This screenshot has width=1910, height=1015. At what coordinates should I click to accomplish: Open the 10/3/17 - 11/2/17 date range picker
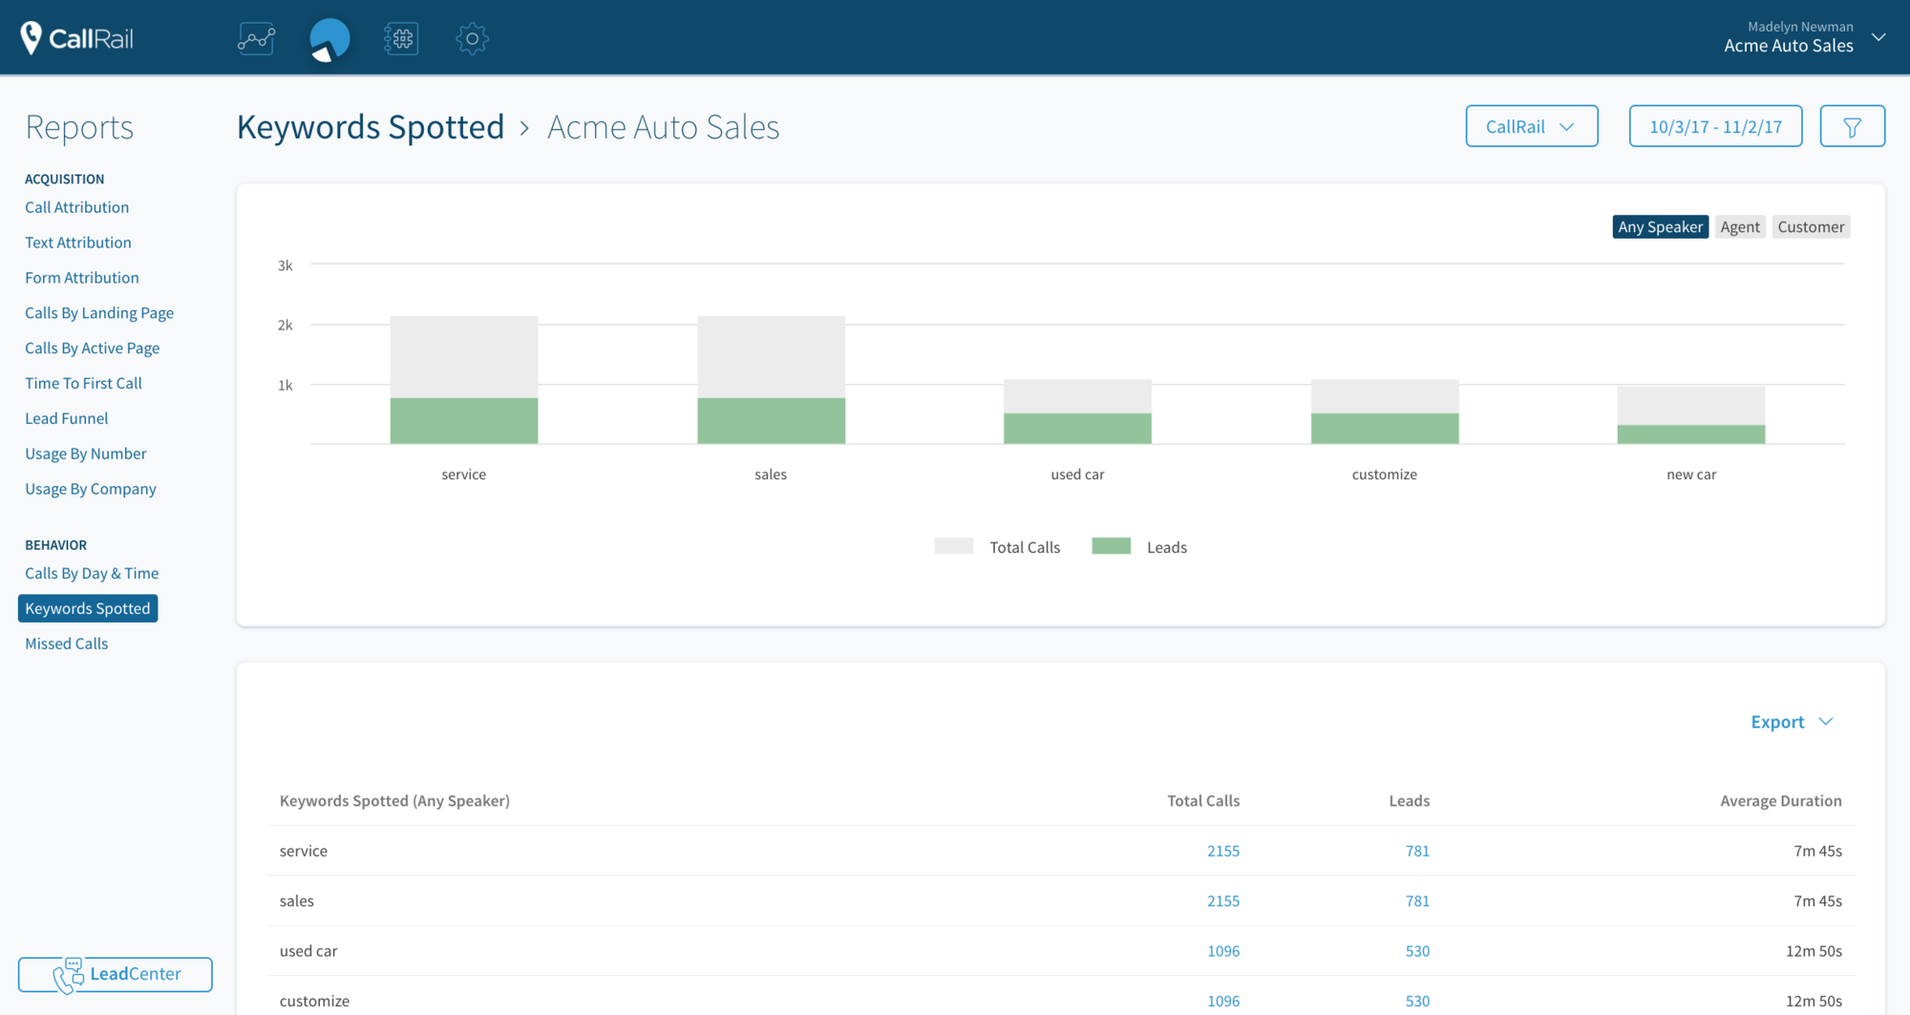(x=1715, y=126)
